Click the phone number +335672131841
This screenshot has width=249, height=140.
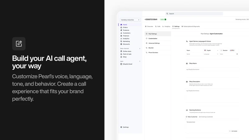[x=151, y=20]
